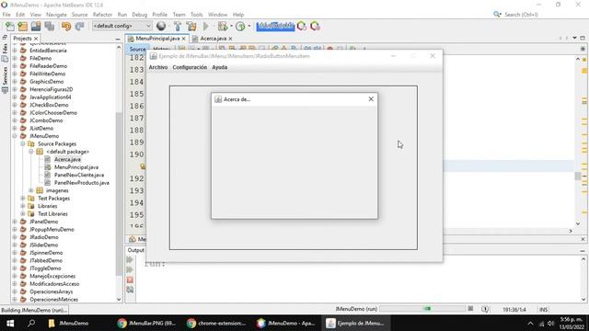
Task: Click the Clean and Build Project icon
Action: click(x=191, y=27)
